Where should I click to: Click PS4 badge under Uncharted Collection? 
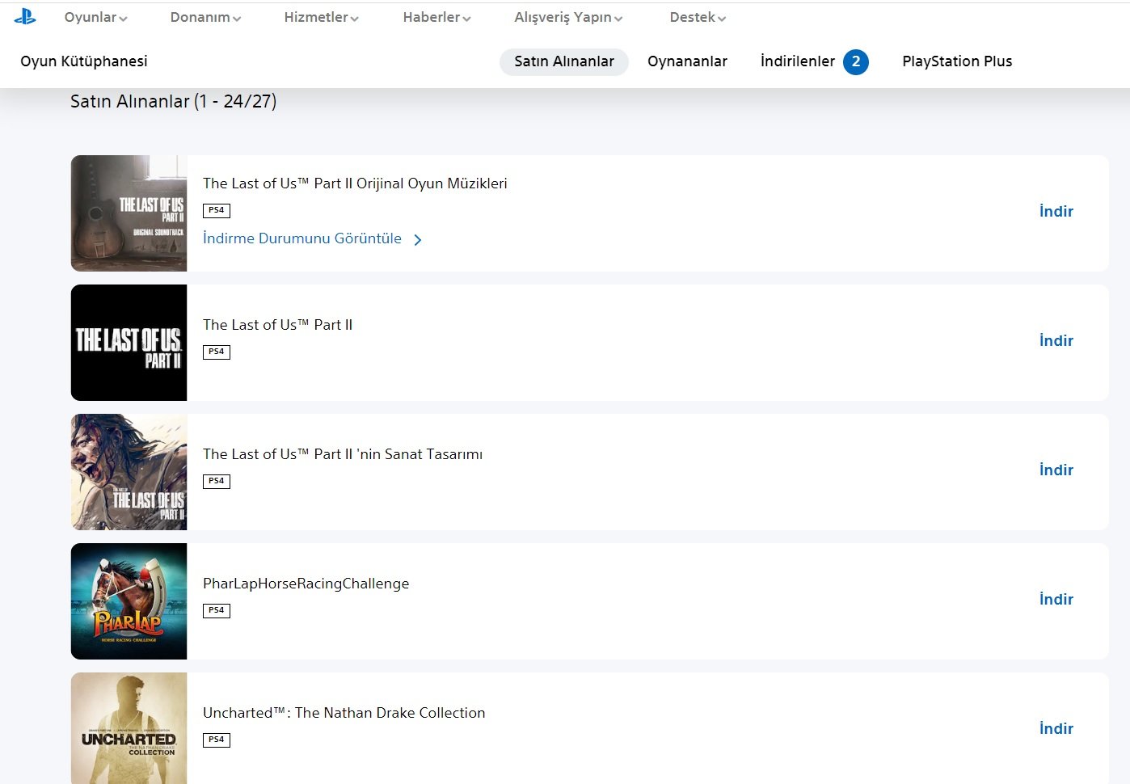click(x=217, y=740)
